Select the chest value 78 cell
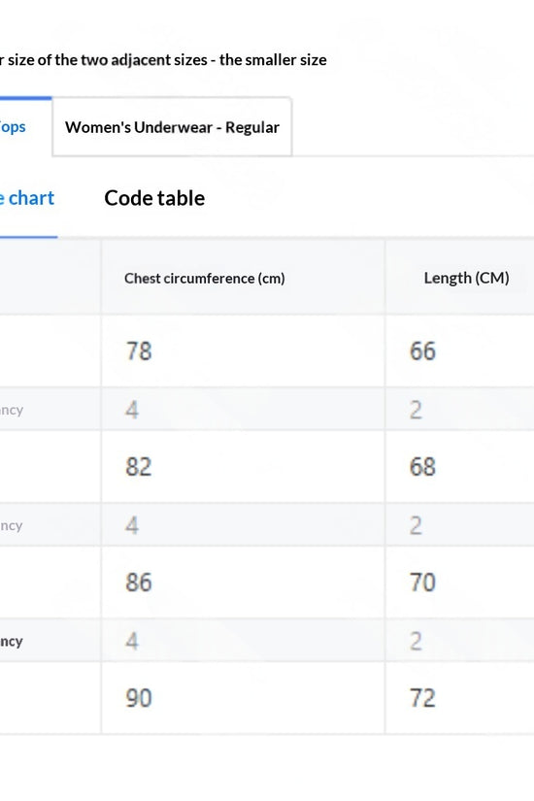This screenshot has height=801, width=534. [243, 350]
